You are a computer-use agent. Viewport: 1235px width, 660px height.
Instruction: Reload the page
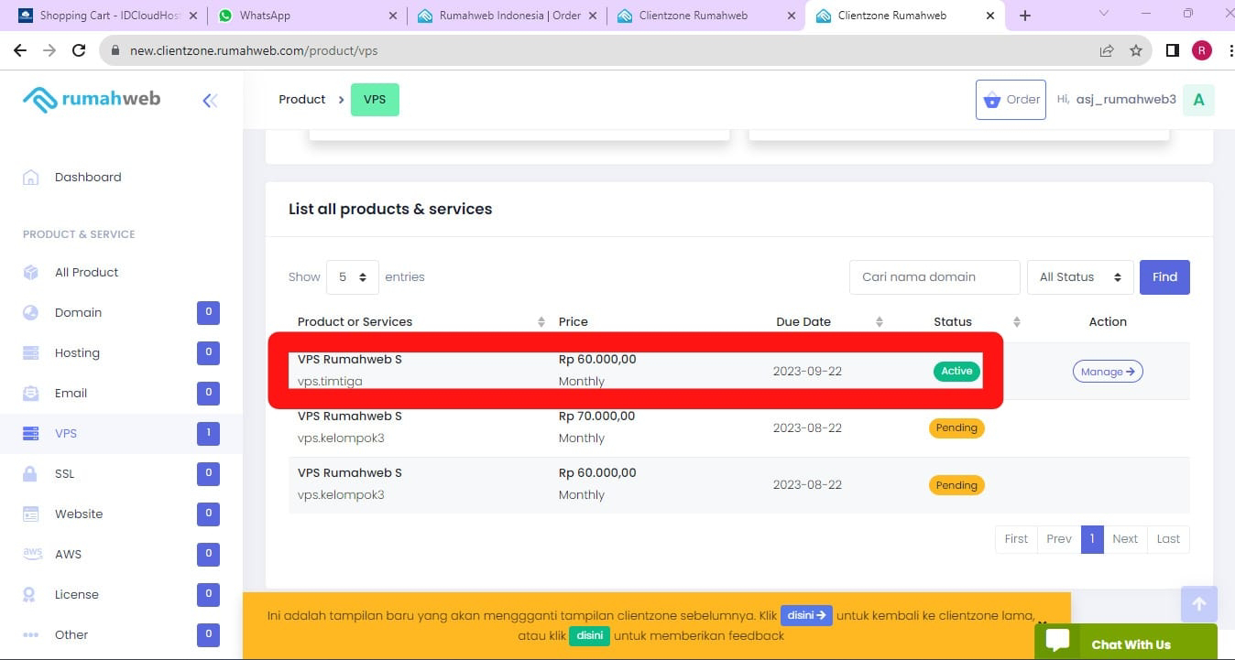pos(79,50)
